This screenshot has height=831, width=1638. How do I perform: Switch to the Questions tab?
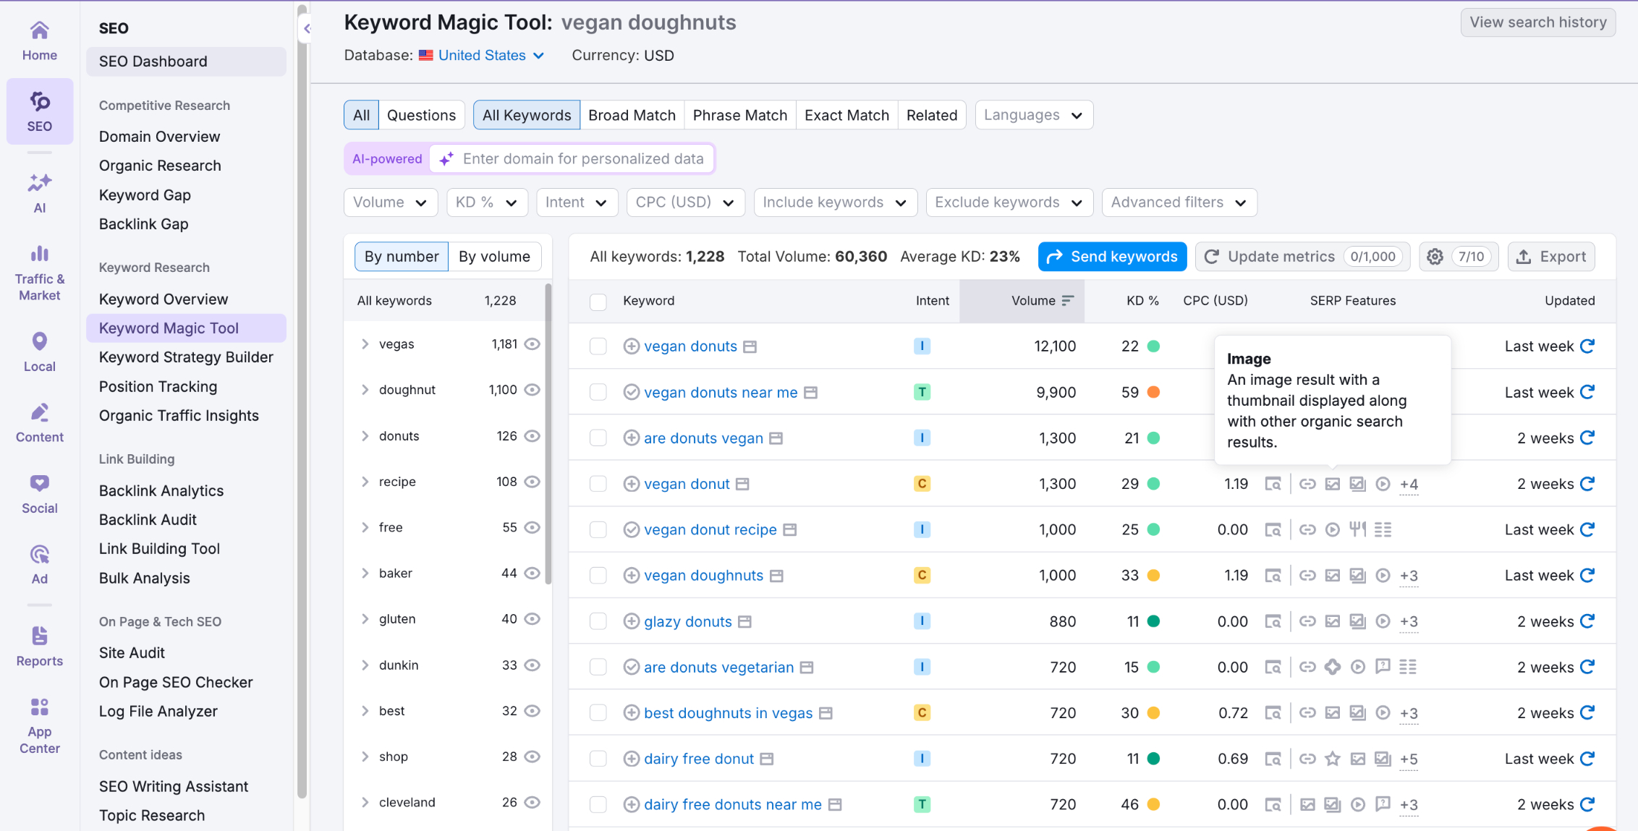coord(421,115)
